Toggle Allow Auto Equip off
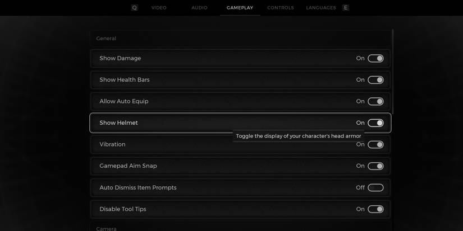Image resolution: width=463 pixels, height=231 pixels. point(375,101)
